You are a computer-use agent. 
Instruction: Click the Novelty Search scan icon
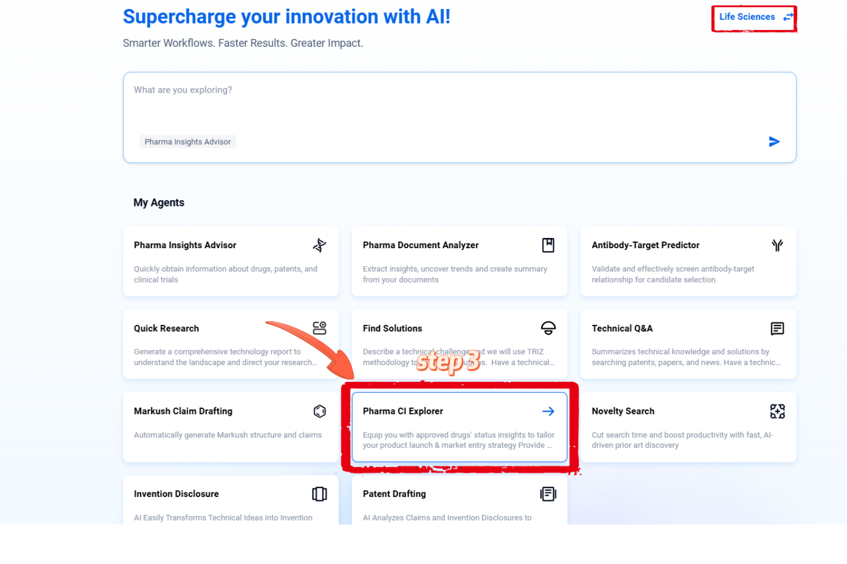click(x=777, y=411)
